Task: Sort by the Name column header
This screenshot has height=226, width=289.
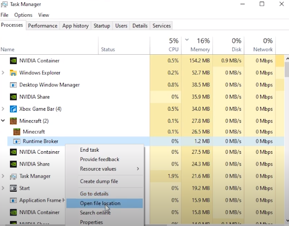Action: [49, 45]
